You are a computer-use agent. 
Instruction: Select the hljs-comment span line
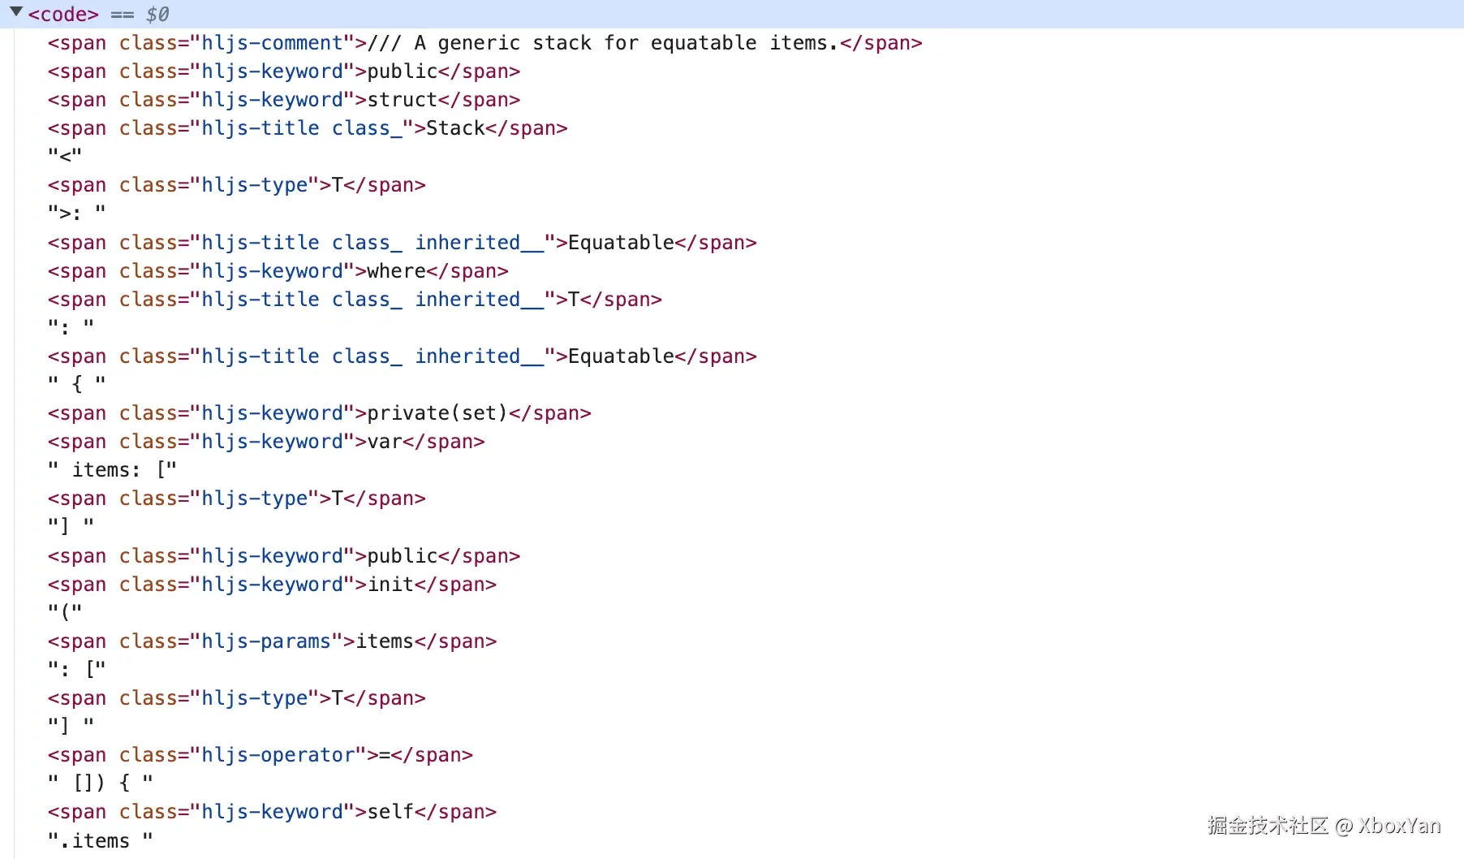[x=484, y=43]
